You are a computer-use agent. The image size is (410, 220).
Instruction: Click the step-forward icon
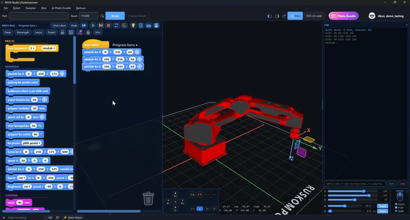tap(101, 25)
